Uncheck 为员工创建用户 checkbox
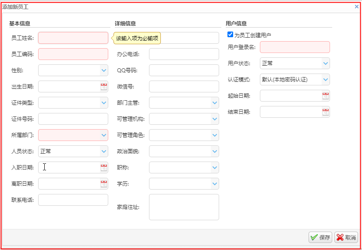The image size is (362, 250). 231,35
